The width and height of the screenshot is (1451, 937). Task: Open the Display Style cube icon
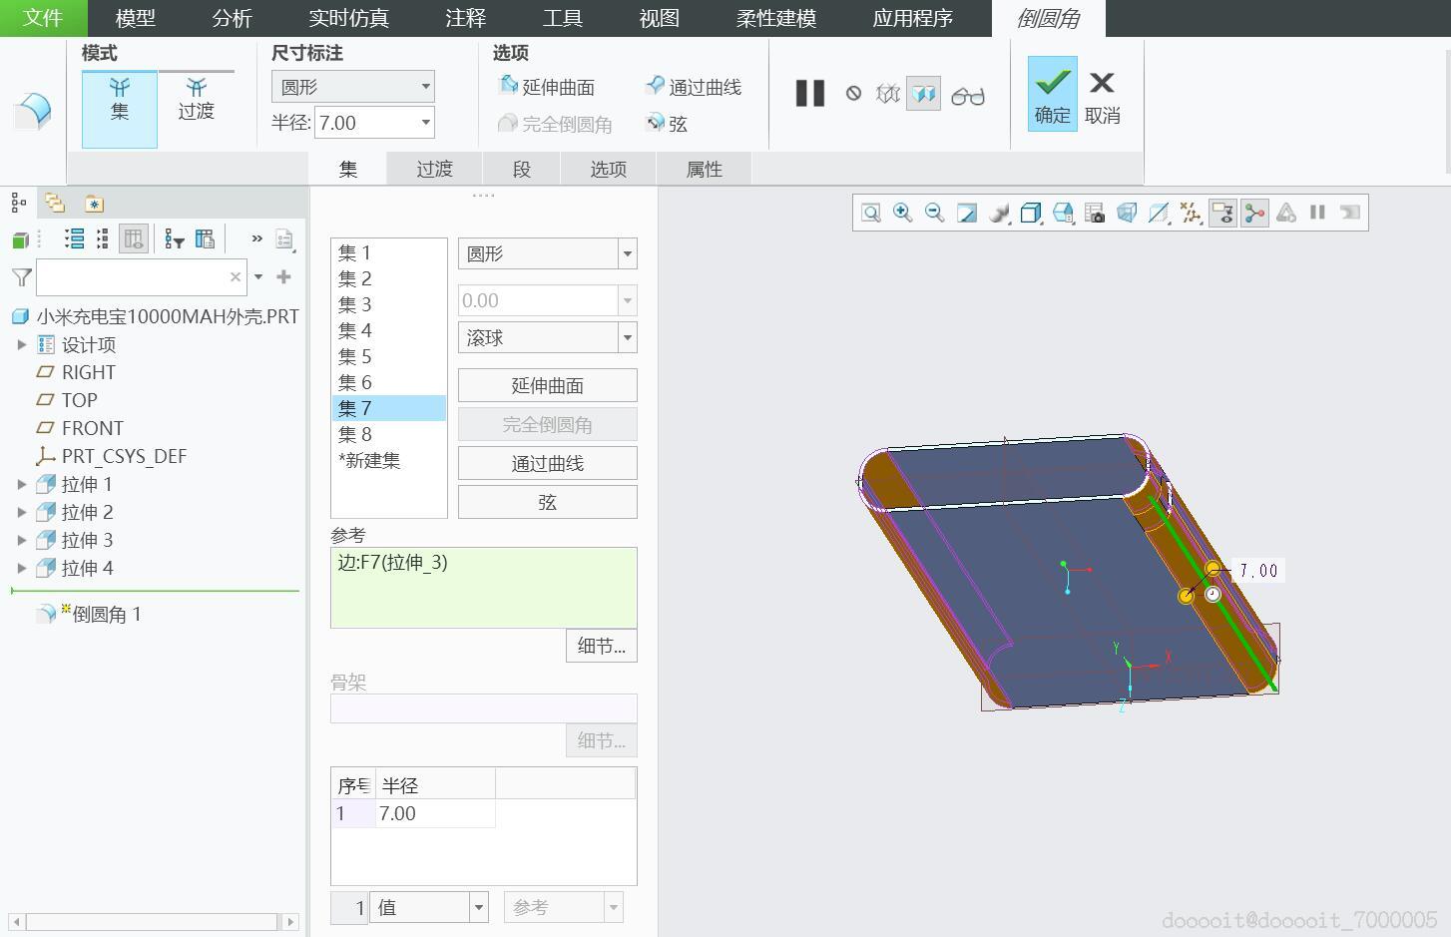pyautogui.click(x=1031, y=212)
